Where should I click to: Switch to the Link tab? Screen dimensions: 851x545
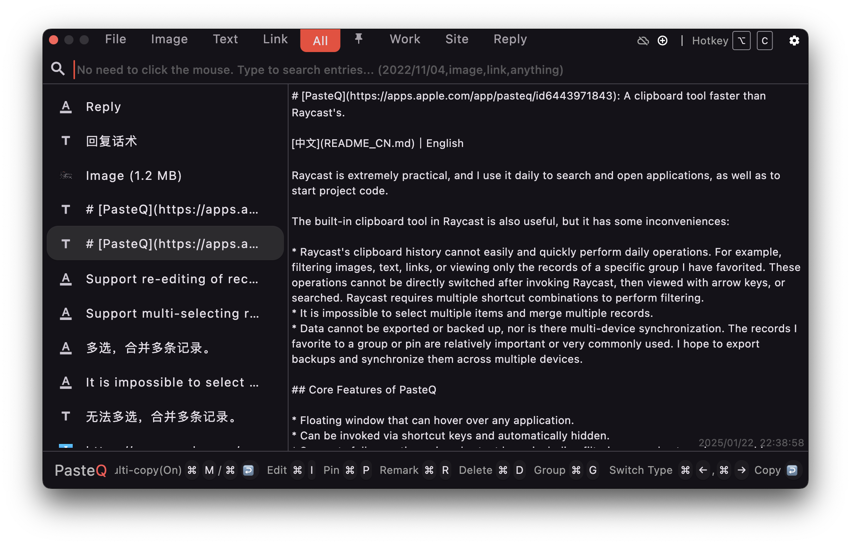click(x=275, y=39)
